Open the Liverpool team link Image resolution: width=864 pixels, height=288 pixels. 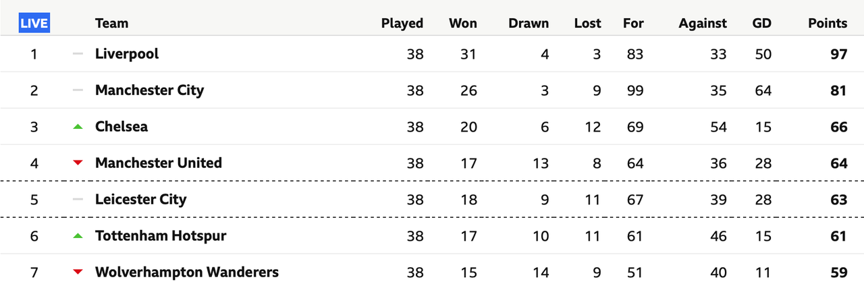[x=127, y=53]
